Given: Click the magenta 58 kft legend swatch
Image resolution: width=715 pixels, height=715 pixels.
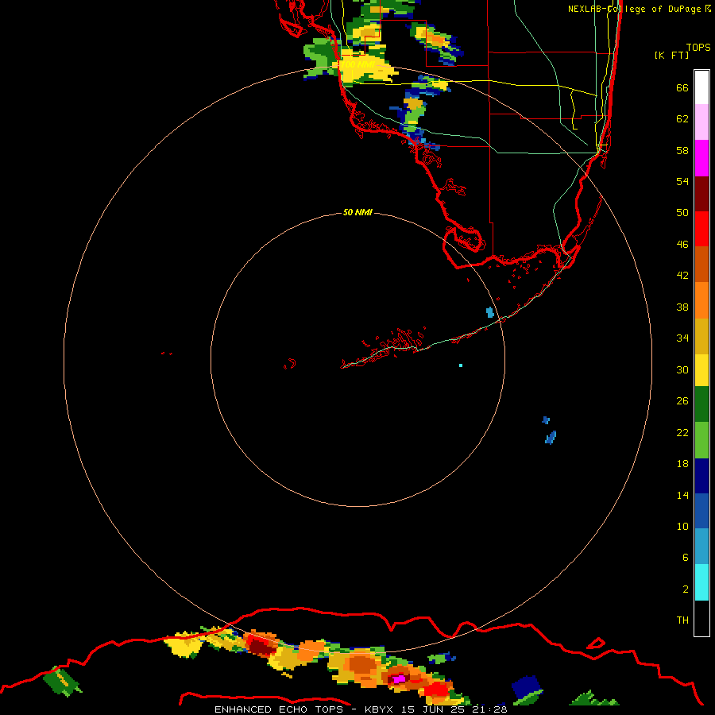Looking at the screenshot, I should pyautogui.click(x=701, y=158).
